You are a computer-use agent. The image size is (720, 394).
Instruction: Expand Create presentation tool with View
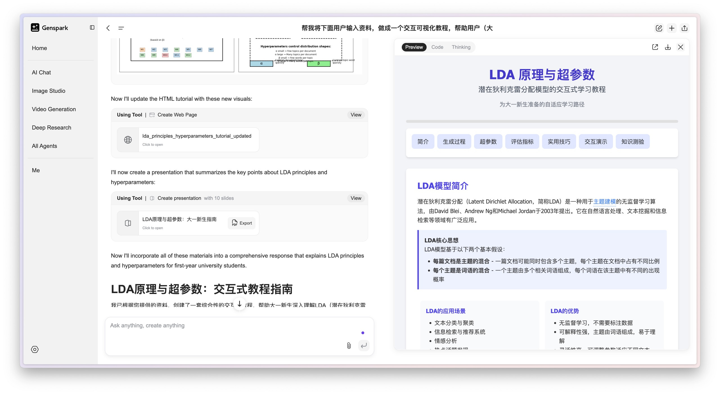click(356, 198)
